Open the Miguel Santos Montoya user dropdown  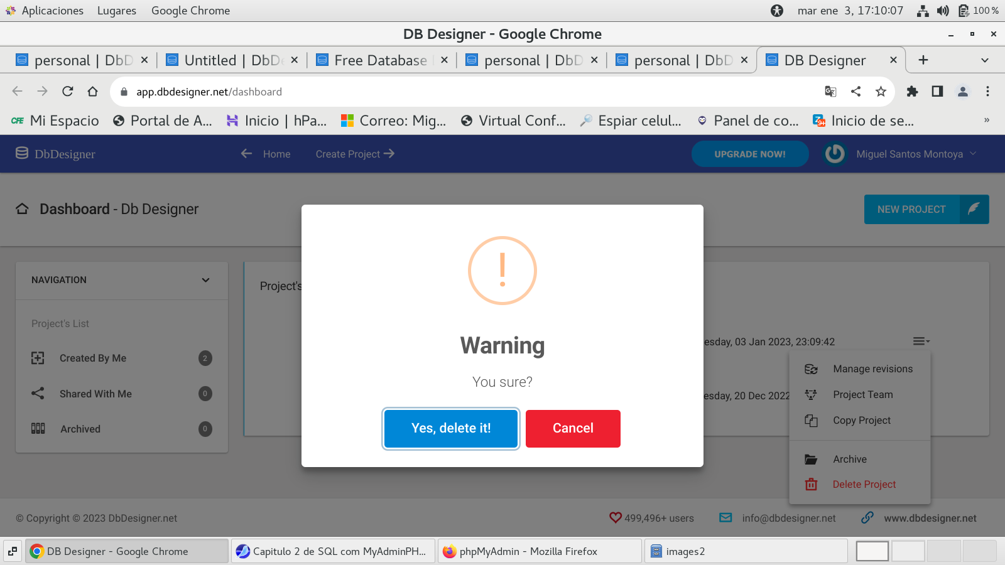click(909, 154)
